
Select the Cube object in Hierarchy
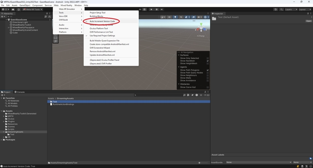15,33
